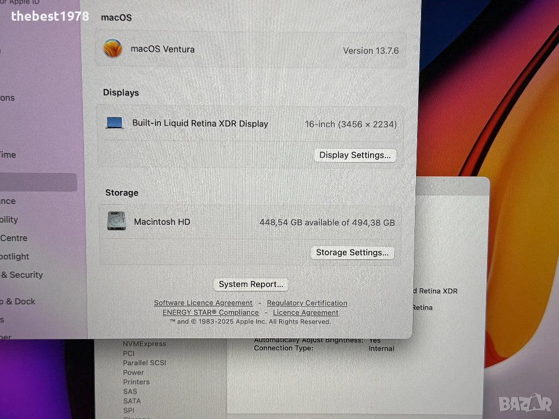
Task: Switch to Desktop & Dock settings
Action: pos(19,301)
